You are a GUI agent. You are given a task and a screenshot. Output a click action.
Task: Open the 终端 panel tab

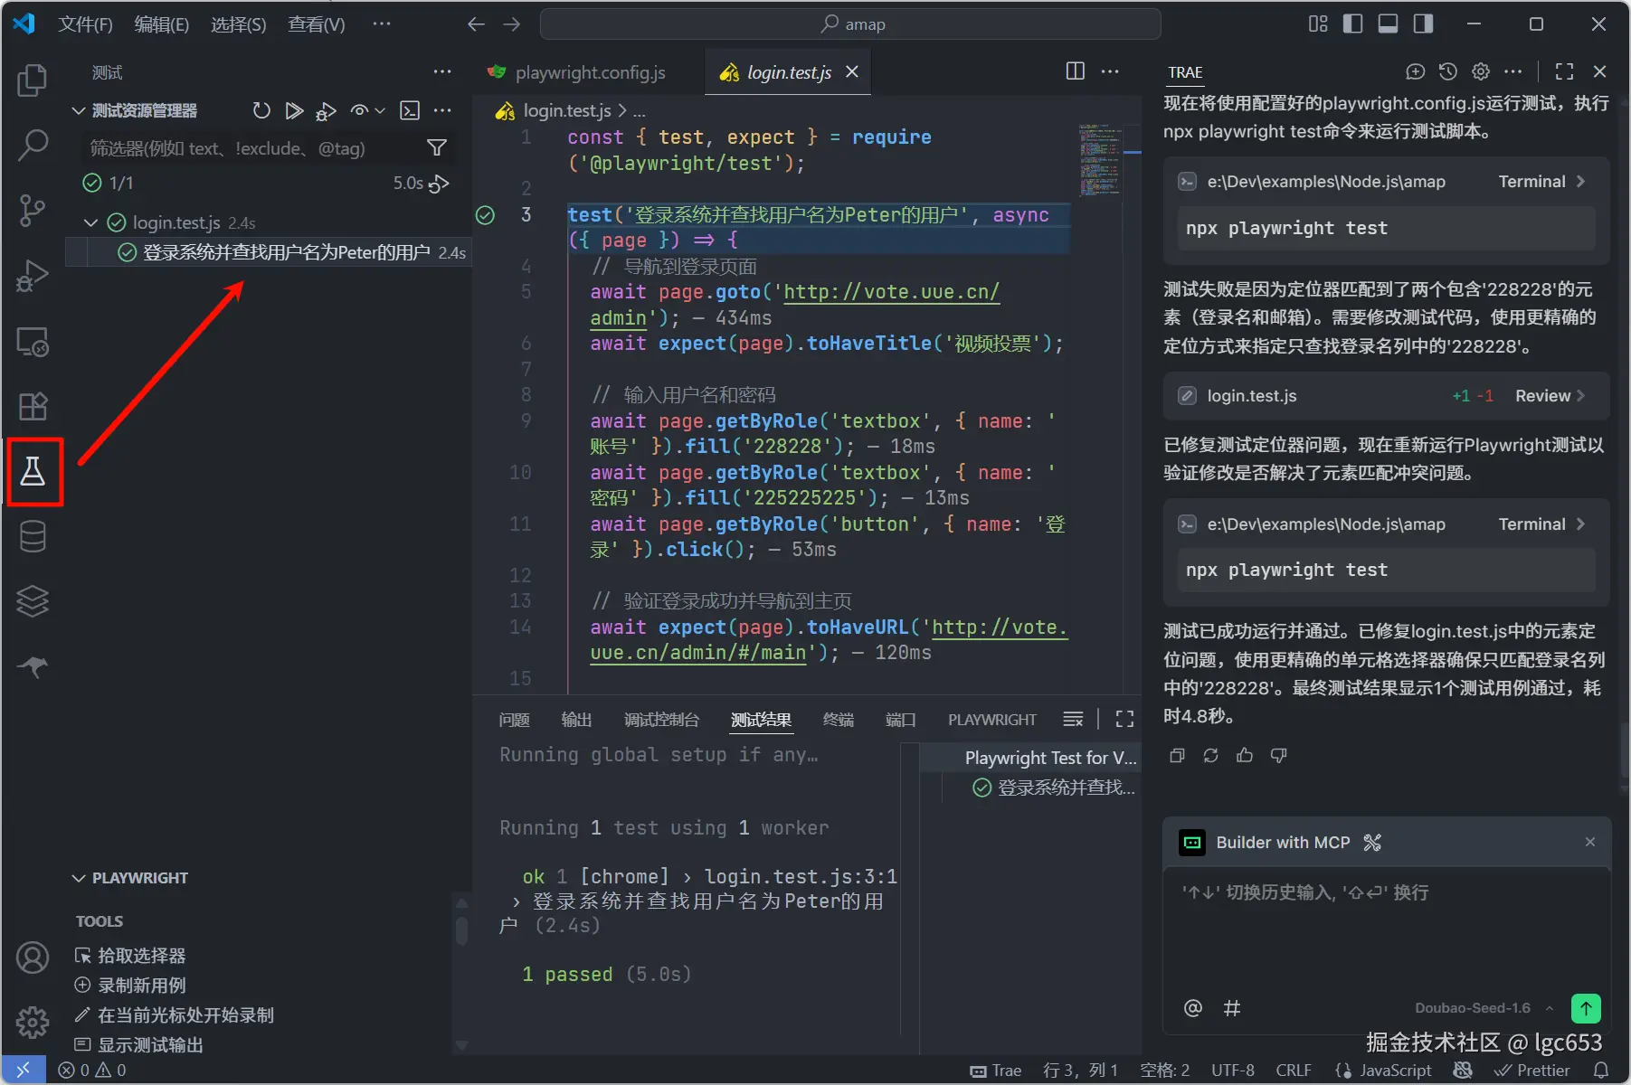[838, 720]
